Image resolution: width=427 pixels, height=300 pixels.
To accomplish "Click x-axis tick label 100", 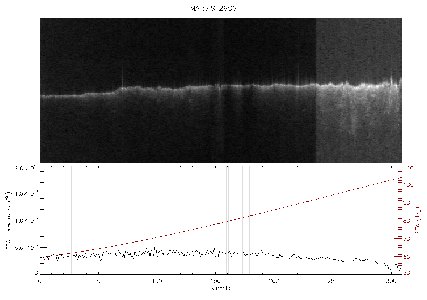I will (157, 281).
